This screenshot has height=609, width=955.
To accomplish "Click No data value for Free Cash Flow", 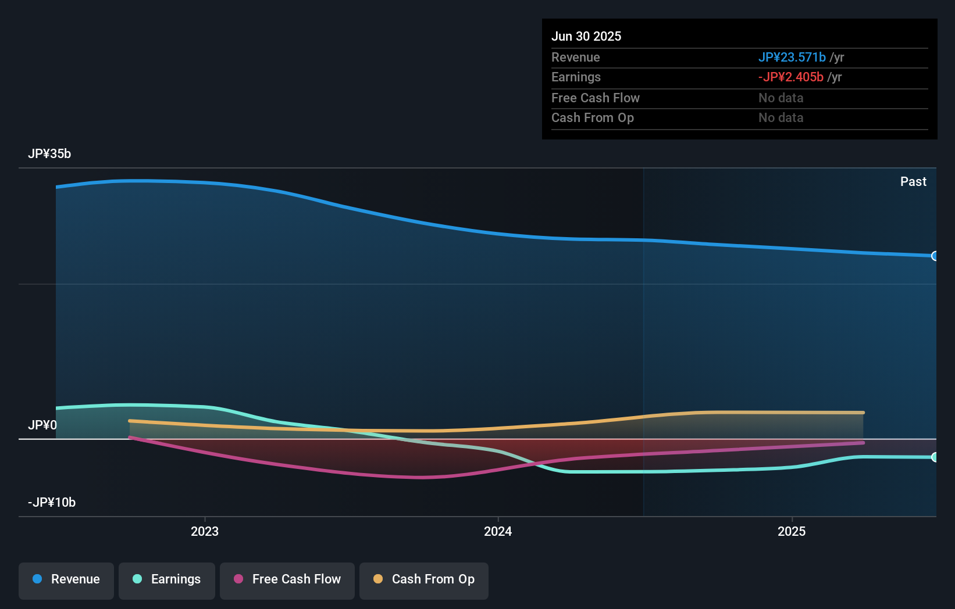I will 781,98.
